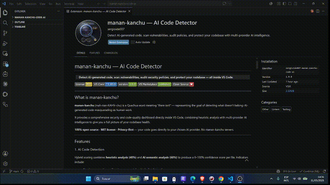Open the View menu

[42, 4]
